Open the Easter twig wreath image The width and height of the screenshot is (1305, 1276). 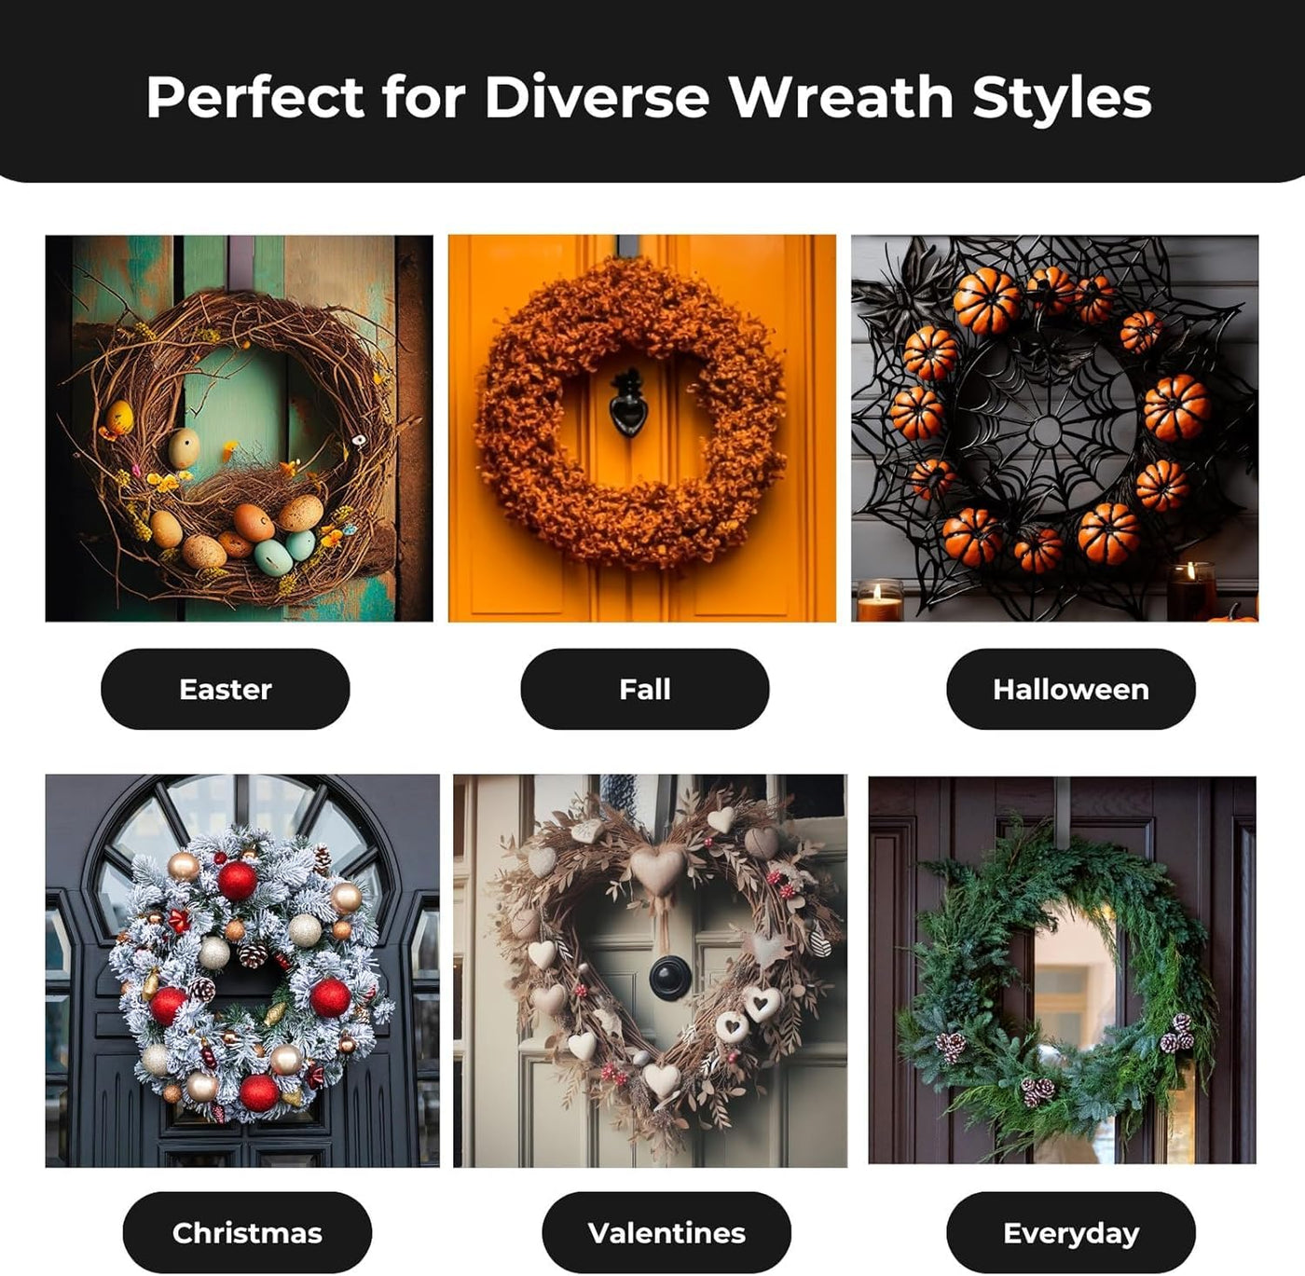240,428
